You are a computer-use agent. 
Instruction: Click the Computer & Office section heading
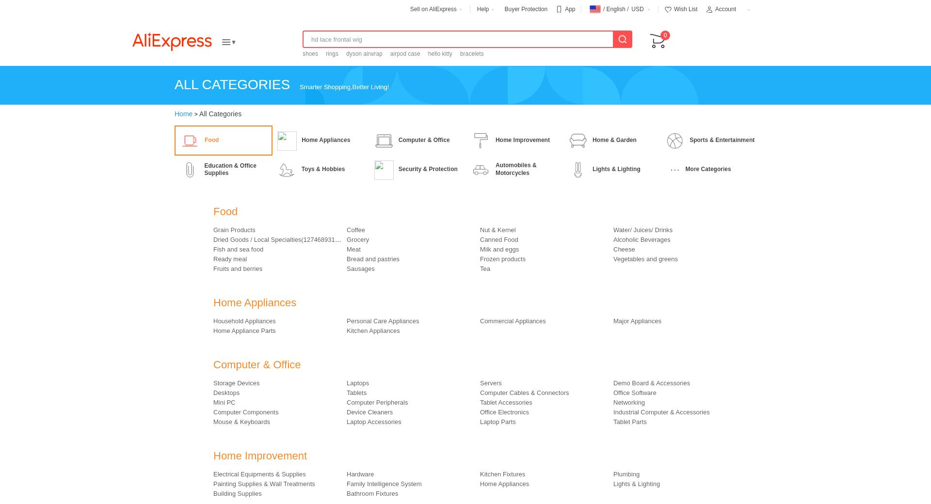click(257, 365)
